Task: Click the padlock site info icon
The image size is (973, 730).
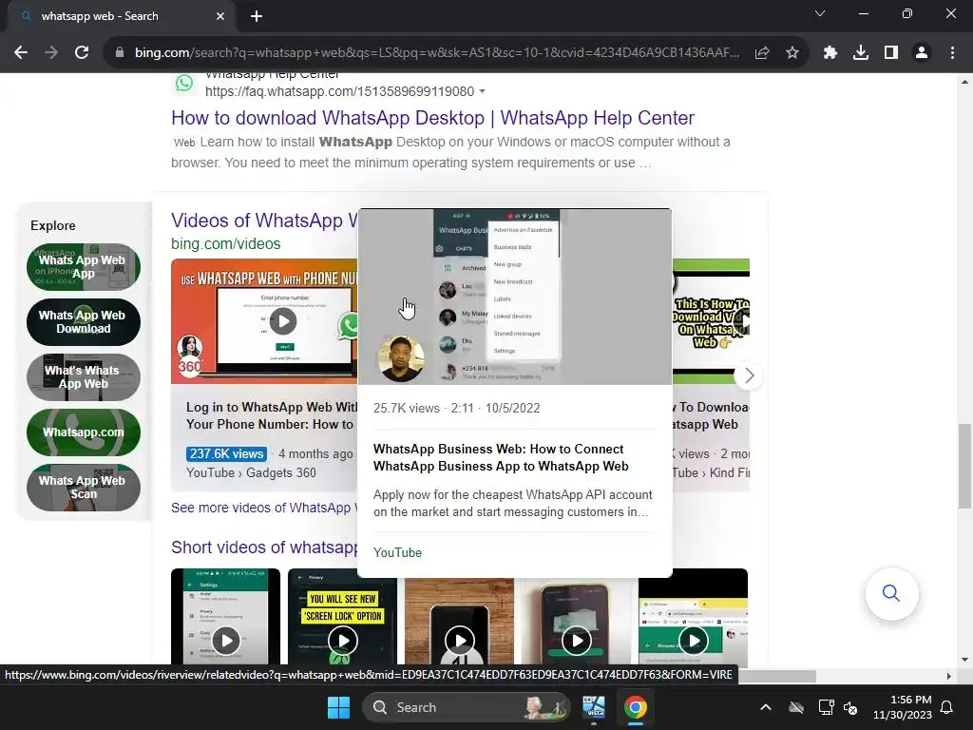Action: pos(120,53)
